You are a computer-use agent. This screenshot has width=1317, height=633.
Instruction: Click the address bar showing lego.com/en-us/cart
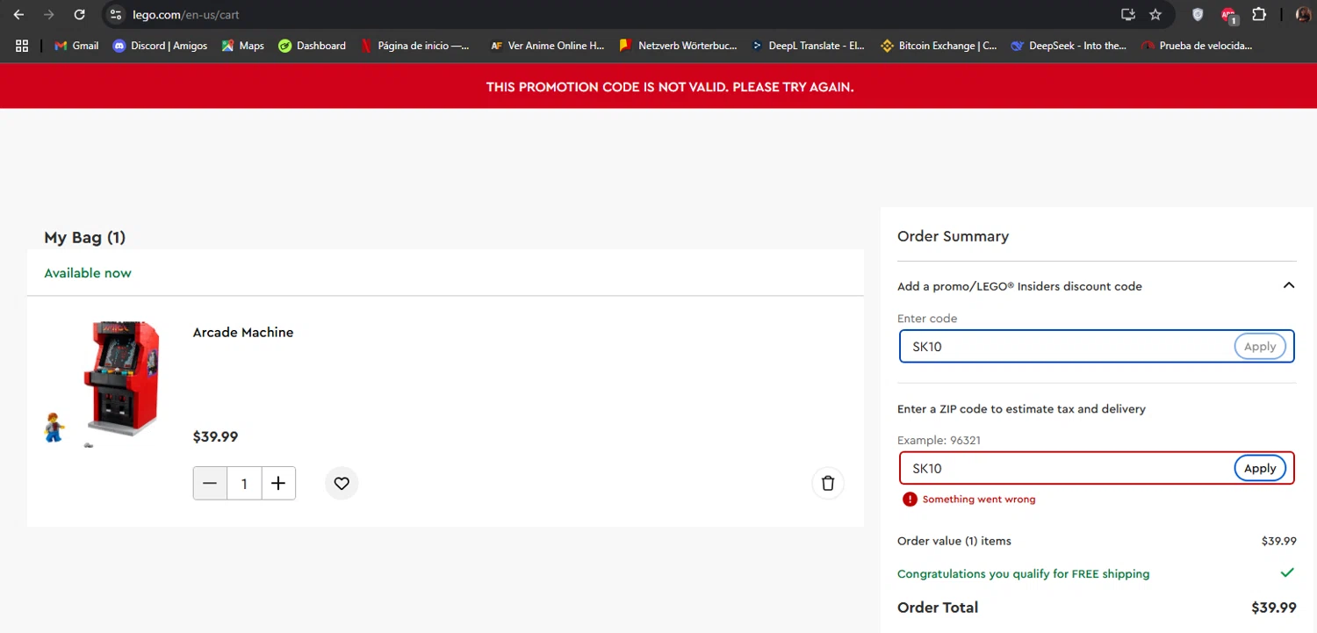615,15
